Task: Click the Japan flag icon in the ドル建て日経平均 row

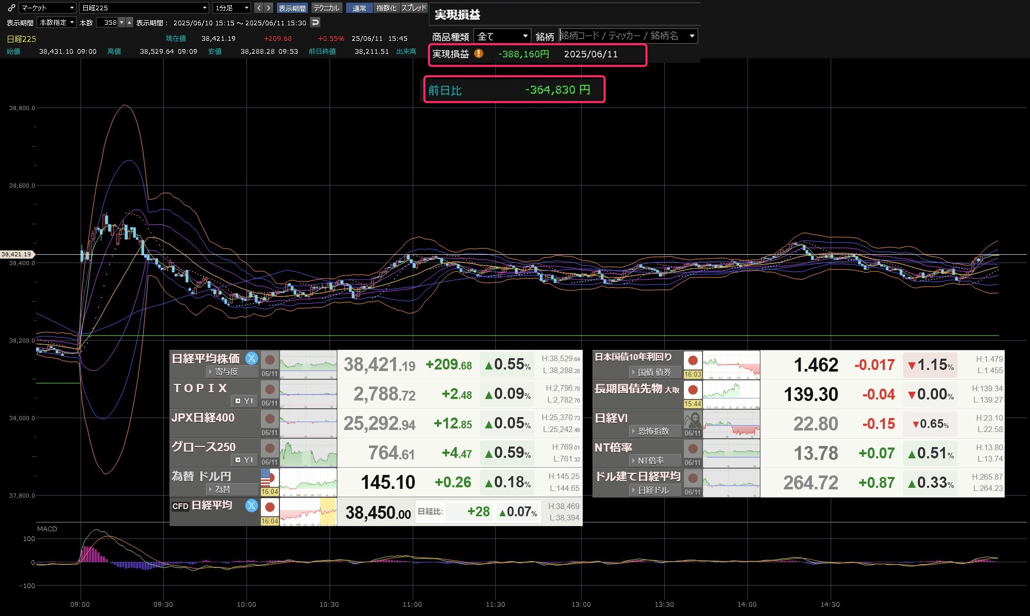Action: click(693, 478)
